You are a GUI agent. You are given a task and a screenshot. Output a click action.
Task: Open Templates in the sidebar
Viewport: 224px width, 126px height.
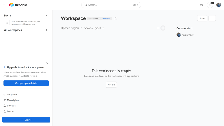click(10, 95)
